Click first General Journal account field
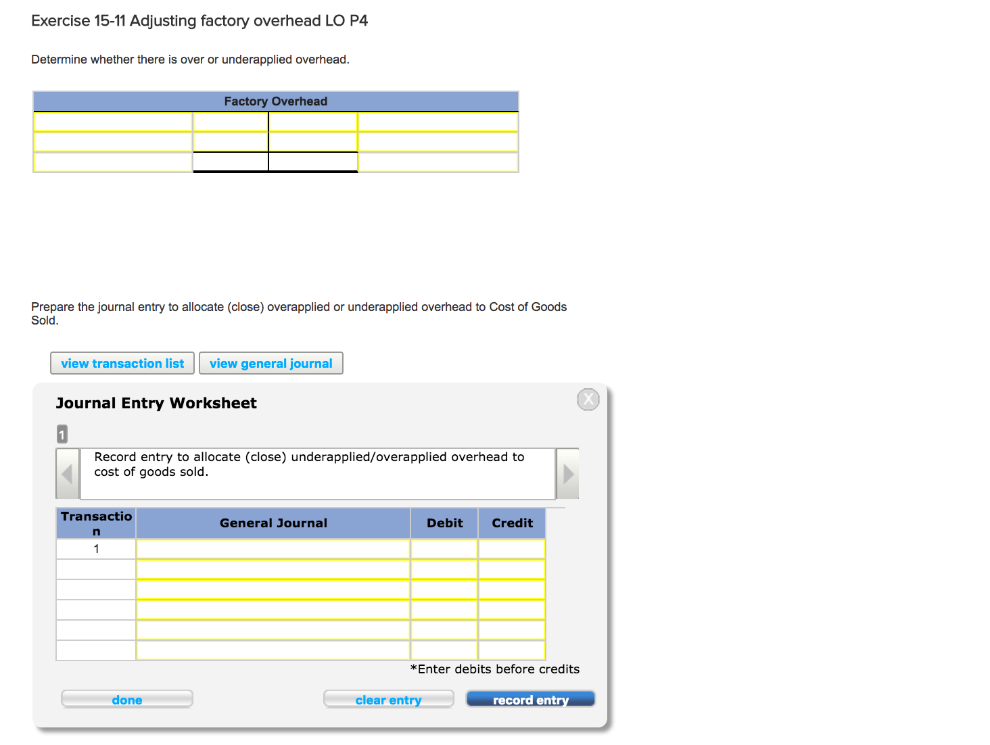This screenshot has width=990, height=745. tap(273, 549)
